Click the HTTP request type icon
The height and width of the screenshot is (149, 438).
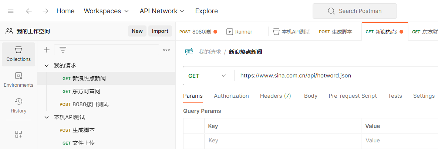click(x=189, y=52)
